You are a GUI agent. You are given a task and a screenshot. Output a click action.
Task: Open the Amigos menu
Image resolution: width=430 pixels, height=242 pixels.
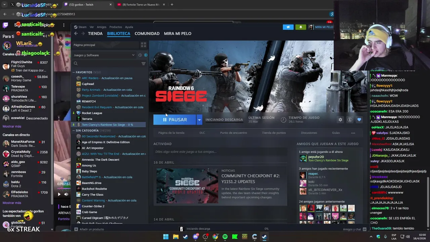click(x=101, y=27)
